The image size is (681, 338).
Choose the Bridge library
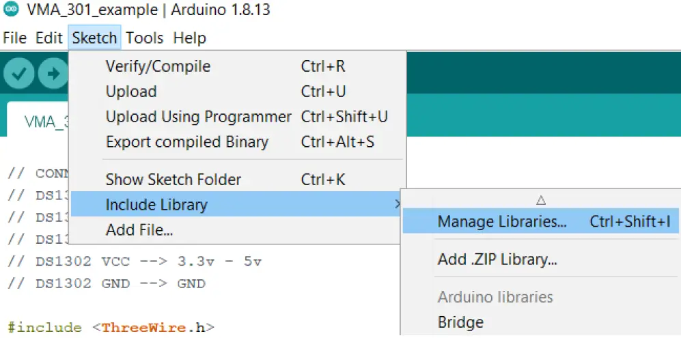[x=460, y=322]
